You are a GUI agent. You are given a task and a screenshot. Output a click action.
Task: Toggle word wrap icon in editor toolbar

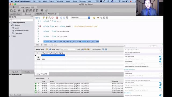pos(107,18)
